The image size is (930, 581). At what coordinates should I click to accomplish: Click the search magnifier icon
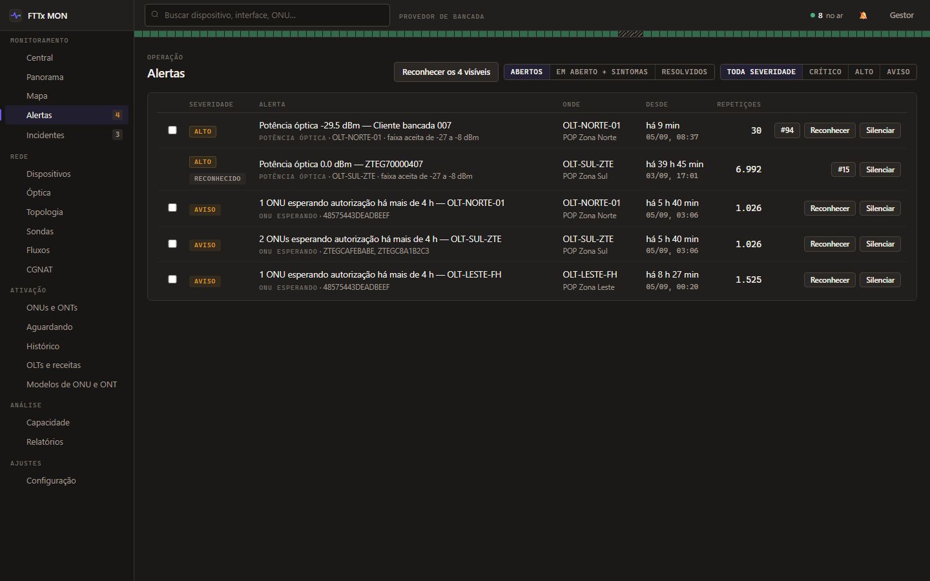point(155,14)
